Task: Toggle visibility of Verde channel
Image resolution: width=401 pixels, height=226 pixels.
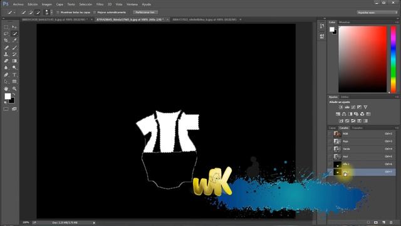Action: [x=330, y=149]
